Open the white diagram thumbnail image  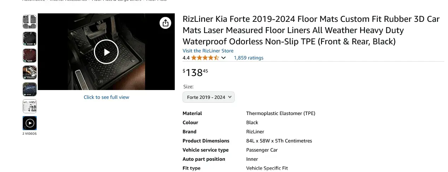pos(30,106)
